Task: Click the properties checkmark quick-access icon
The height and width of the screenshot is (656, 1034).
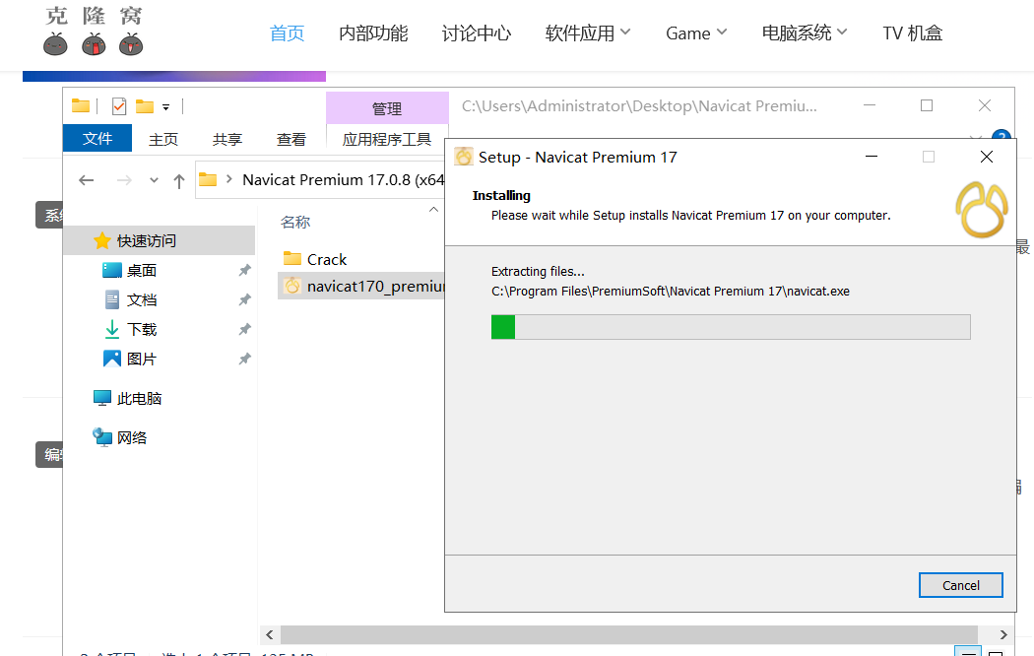Action: click(x=119, y=106)
